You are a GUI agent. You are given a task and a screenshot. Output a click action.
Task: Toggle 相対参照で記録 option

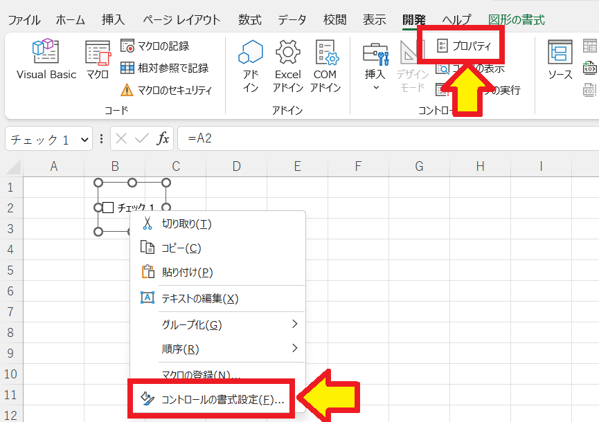coord(164,68)
